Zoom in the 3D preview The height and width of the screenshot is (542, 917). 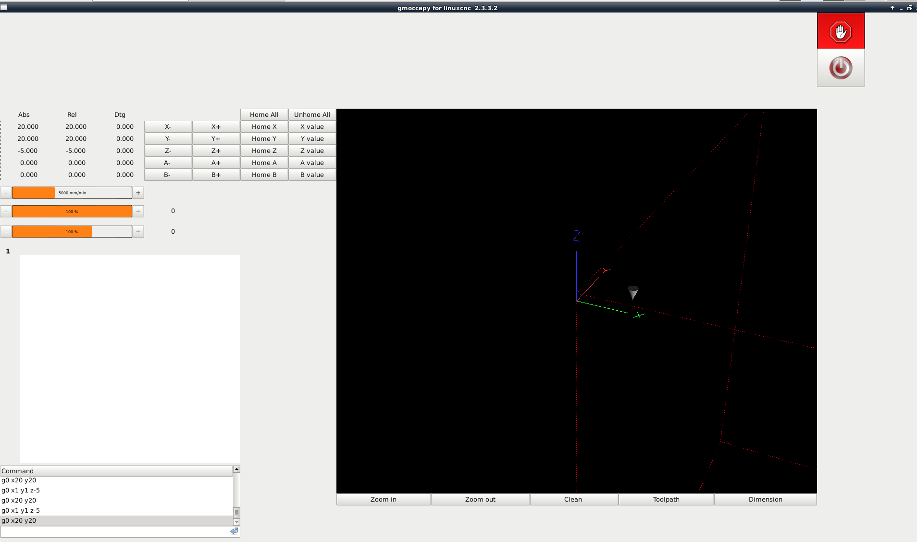click(384, 499)
